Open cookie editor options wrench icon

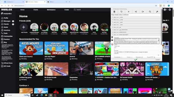[157, 12]
